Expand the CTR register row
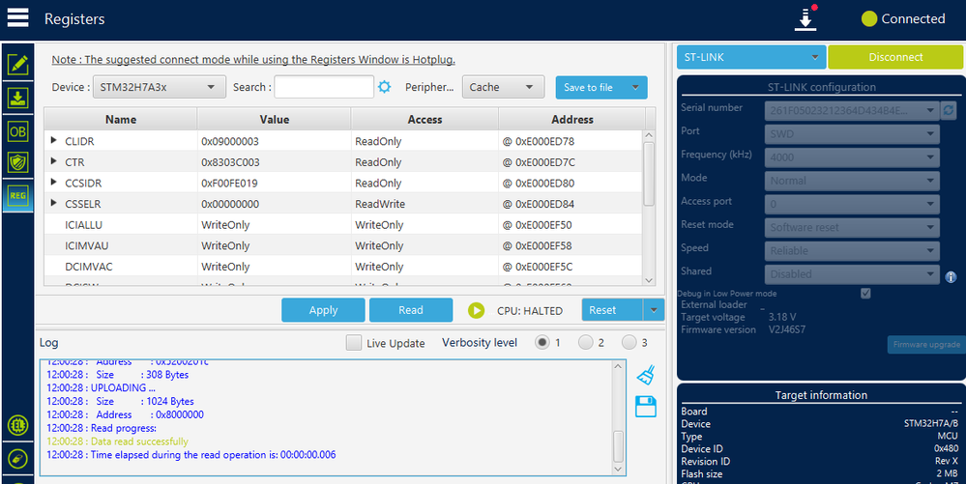The height and width of the screenshot is (484, 966). tap(54, 162)
